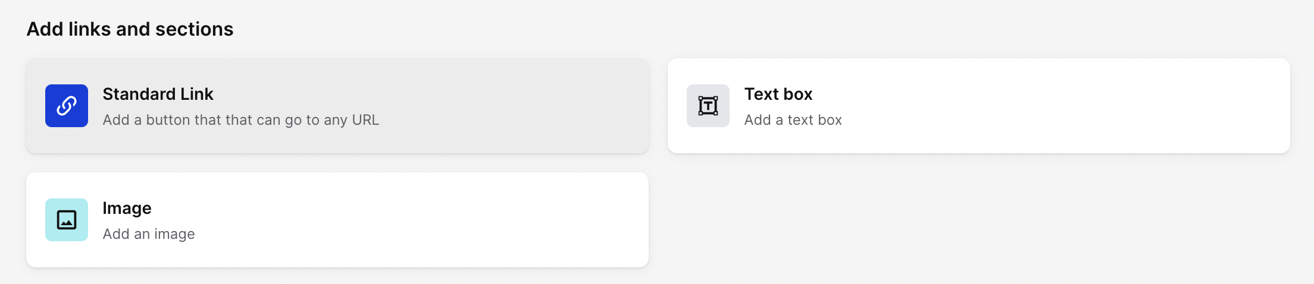Click the "Add a text box" description
This screenshot has width=1314, height=284.
click(793, 120)
